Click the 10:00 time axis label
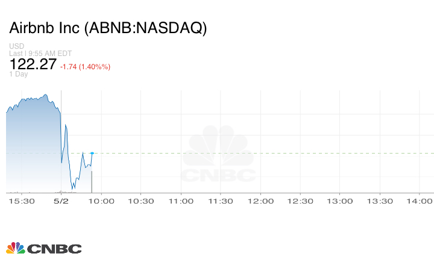 [x=101, y=201]
